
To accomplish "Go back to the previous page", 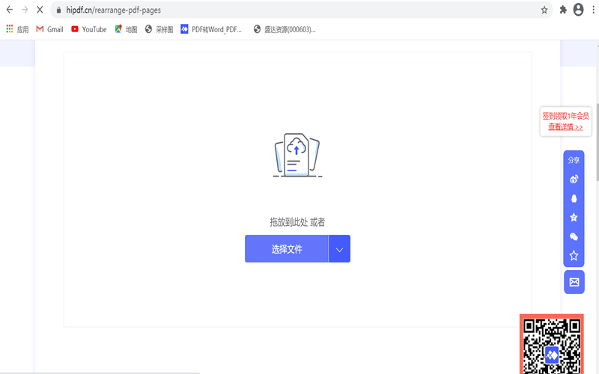I will tap(10, 10).
